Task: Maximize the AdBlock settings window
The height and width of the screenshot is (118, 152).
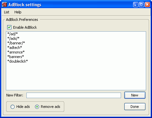Action: click(x=142, y=5)
